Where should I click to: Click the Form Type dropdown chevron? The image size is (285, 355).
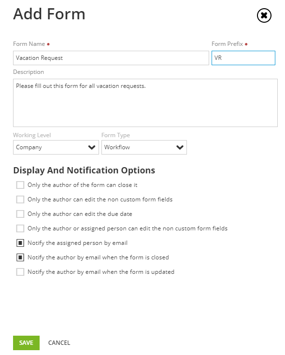180,147
